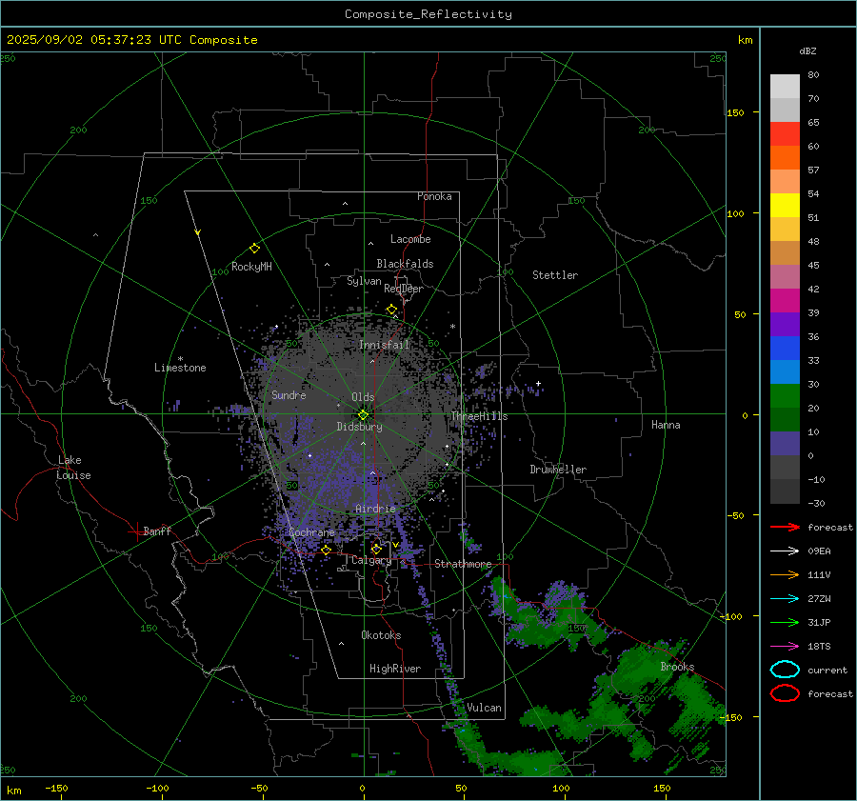857x801 pixels.
Task: Click the ThreeHills city label
Action: (479, 416)
